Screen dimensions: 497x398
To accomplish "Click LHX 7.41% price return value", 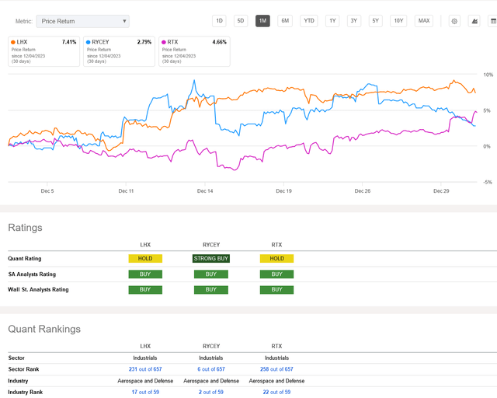I will point(69,42).
